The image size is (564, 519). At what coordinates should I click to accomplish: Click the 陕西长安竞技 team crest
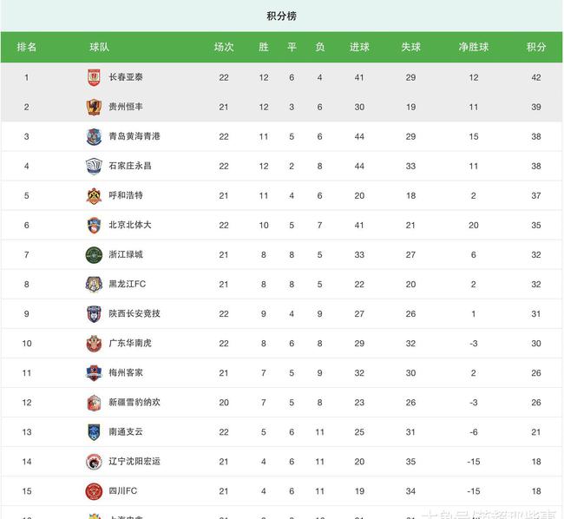pos(94,314)
